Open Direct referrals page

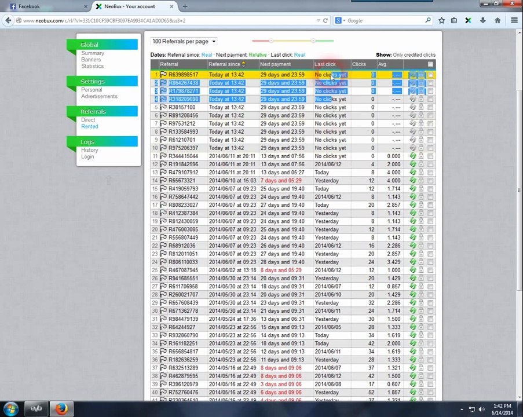coord(88,120)
